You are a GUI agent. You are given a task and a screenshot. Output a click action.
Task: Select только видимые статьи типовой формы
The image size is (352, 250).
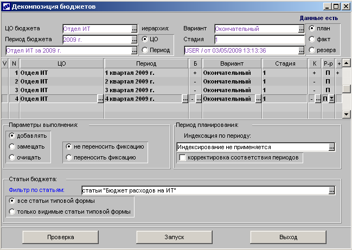click(x=12, y=211)
